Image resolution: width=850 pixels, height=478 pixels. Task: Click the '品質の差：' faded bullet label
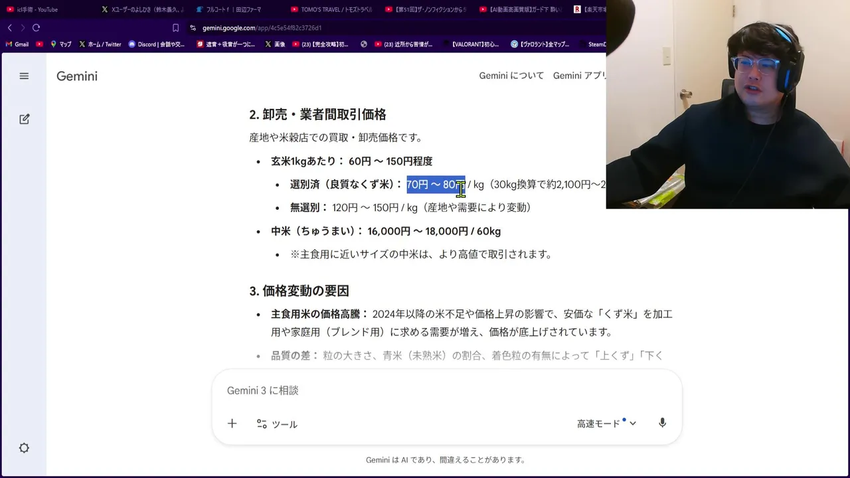click(295, 356)
